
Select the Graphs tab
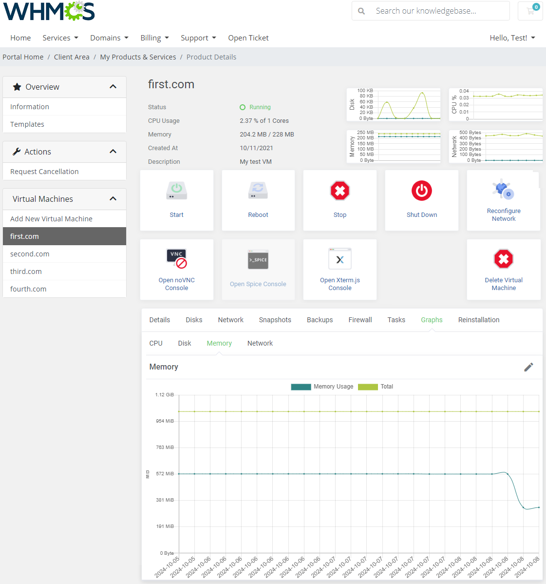coord(432,320)
